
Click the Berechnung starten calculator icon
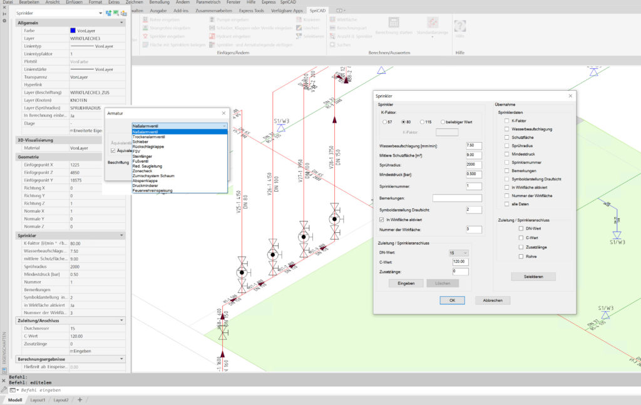coord(393,23)
